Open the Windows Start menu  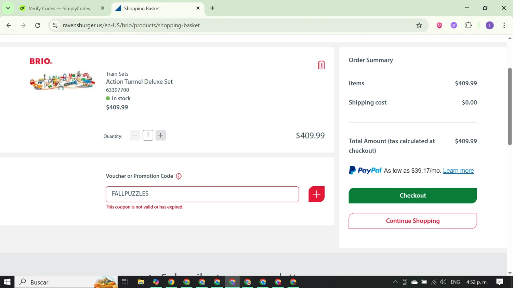[x=7, y=282]
